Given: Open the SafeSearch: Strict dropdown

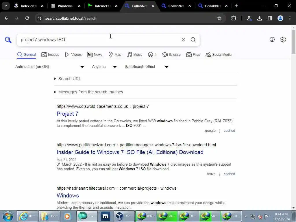Looking at the screenshot, I should coord(147,67).
